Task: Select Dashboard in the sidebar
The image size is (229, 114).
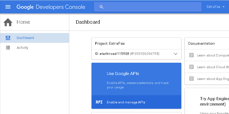Action: (35, 38)
